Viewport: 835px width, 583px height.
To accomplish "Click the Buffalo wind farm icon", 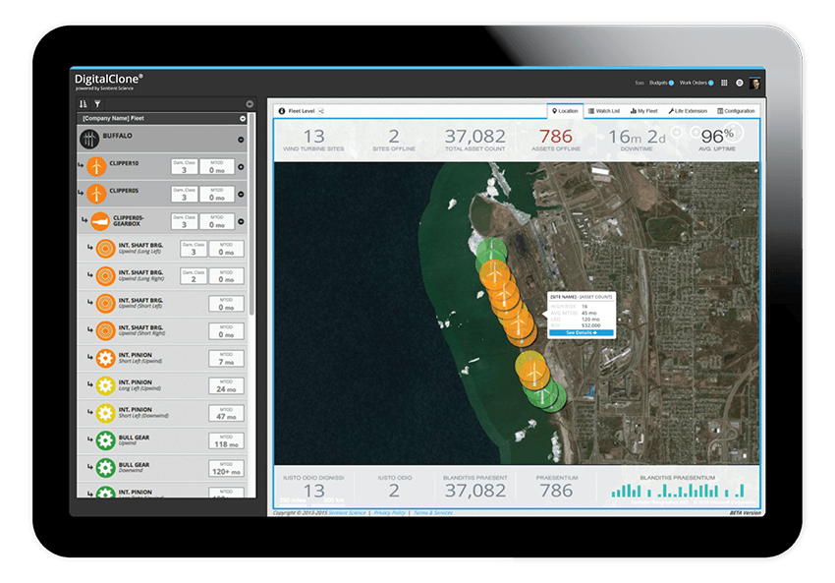I will (x=90, y=139).
